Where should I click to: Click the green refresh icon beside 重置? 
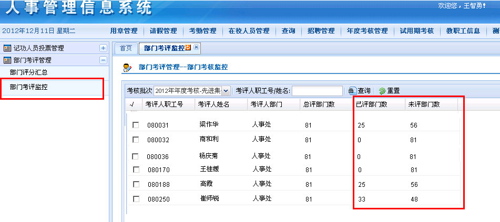(382, 91)
